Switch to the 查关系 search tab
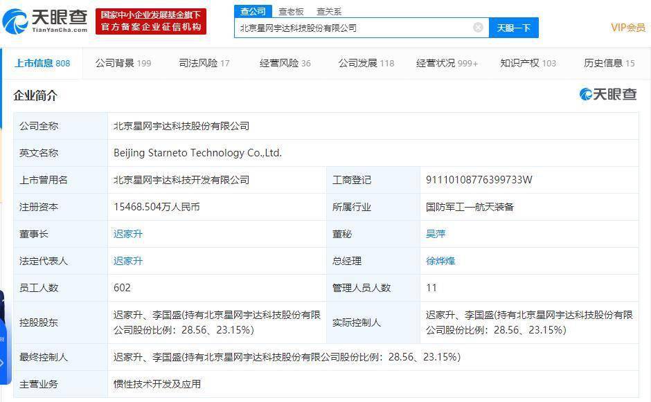 tap(330, 11)
